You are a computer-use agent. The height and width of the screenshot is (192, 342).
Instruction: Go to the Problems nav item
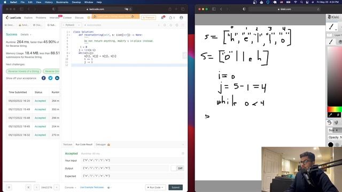41,18
